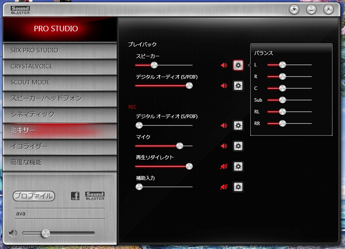
Task: Open 再生リダイレクト settings gear icon
Action: point(238,166)
